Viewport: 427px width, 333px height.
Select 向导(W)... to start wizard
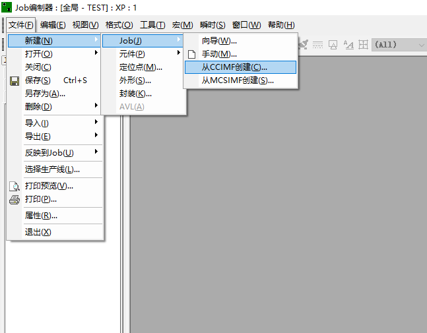219,41
